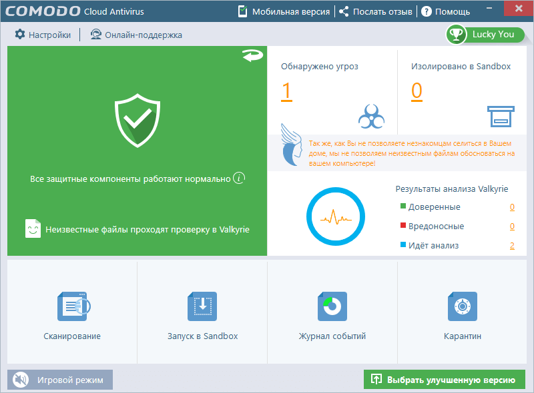Flip the panel with the curved arrow
The height and width of the screenshot is (393, 534).
tap(252, 55)
